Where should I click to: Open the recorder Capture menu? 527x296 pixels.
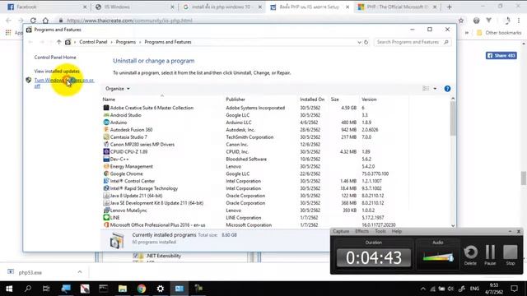coord(341,231)
